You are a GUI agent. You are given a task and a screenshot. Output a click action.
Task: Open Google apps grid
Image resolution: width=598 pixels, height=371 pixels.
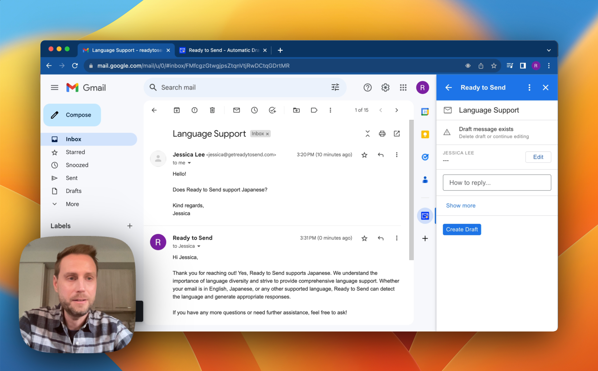[x=403, y=87]
